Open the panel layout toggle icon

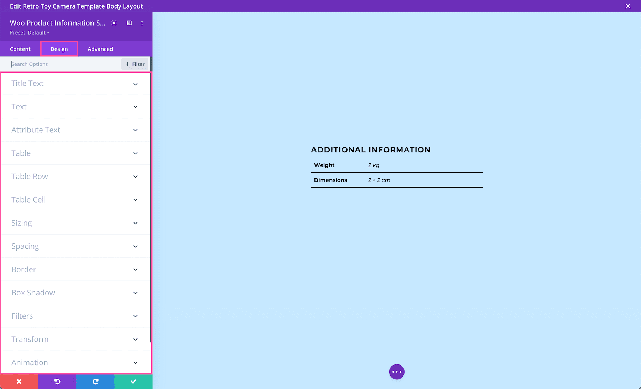(129, 23)
